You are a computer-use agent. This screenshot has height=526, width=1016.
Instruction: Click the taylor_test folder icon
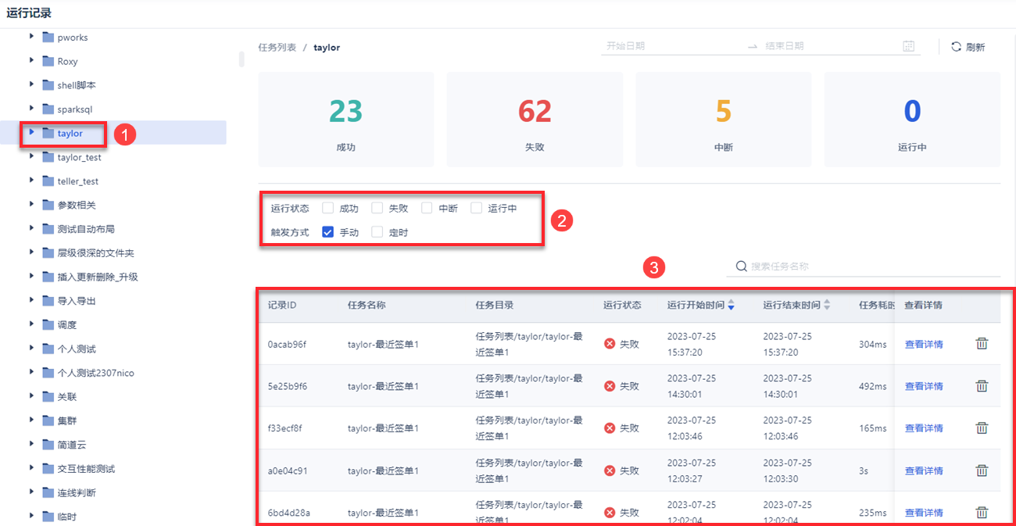coord(48,157)
